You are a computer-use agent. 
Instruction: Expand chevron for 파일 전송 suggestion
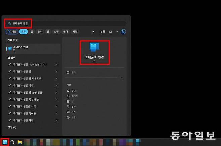(x=56, y=100)
